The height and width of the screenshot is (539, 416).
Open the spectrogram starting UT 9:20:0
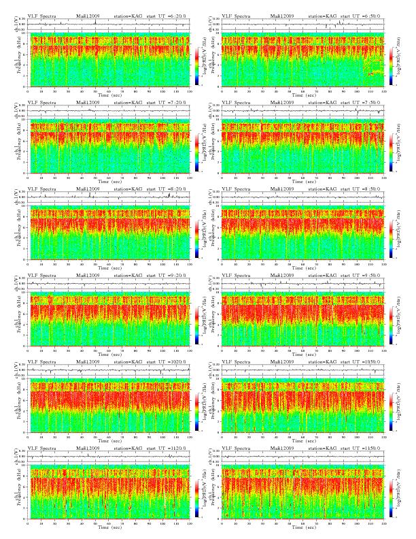(x=109, y=319)
